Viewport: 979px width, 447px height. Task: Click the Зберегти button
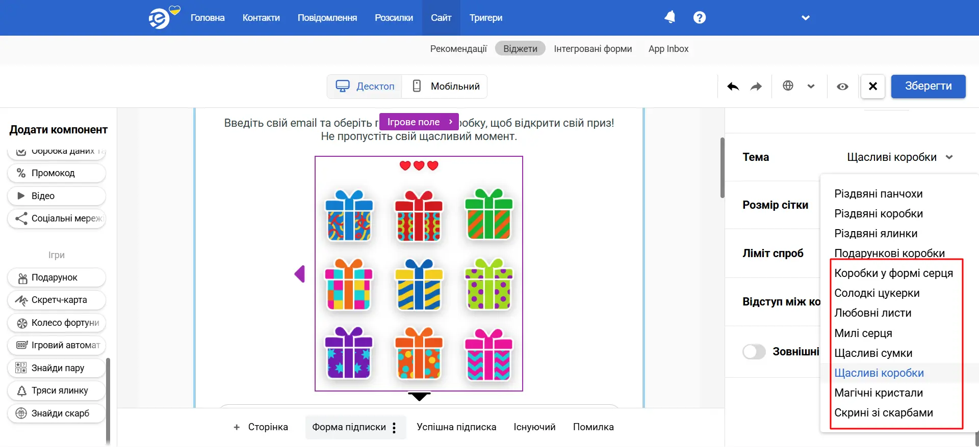tap(928, 87)
